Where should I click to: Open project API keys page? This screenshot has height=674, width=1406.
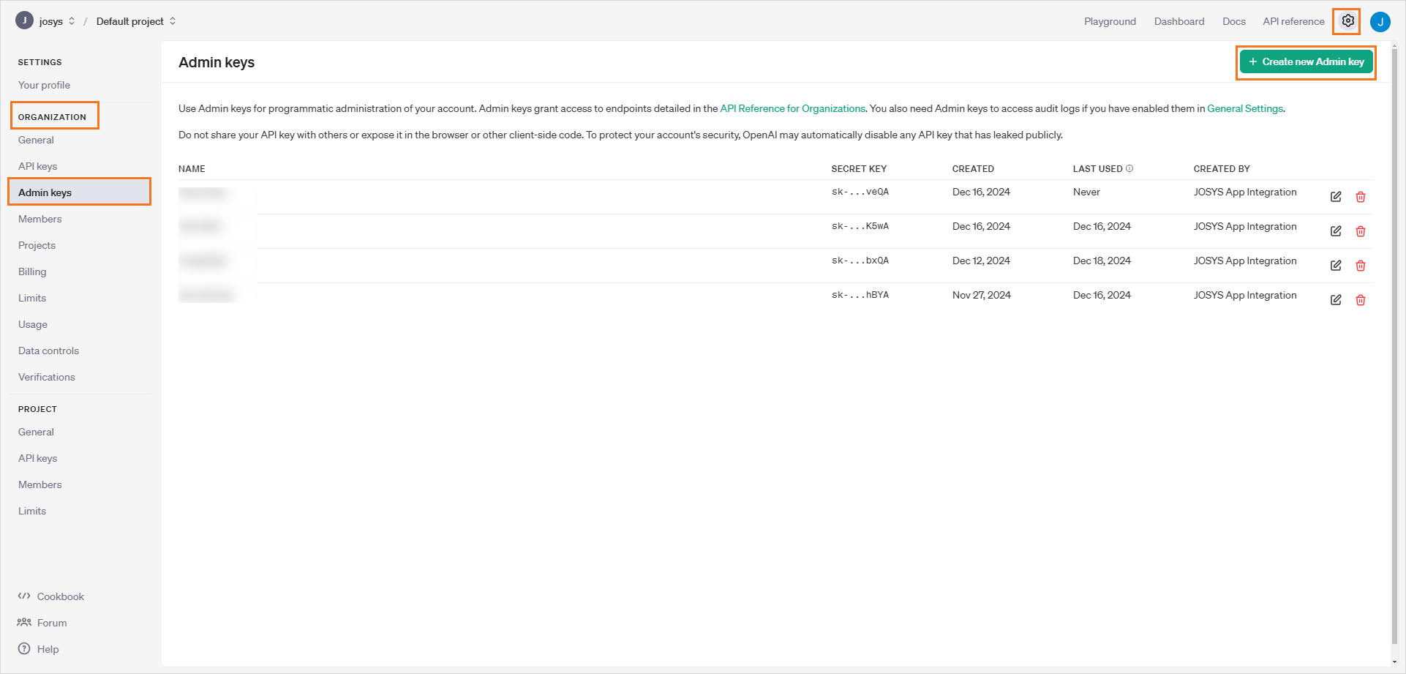[37, 458]
